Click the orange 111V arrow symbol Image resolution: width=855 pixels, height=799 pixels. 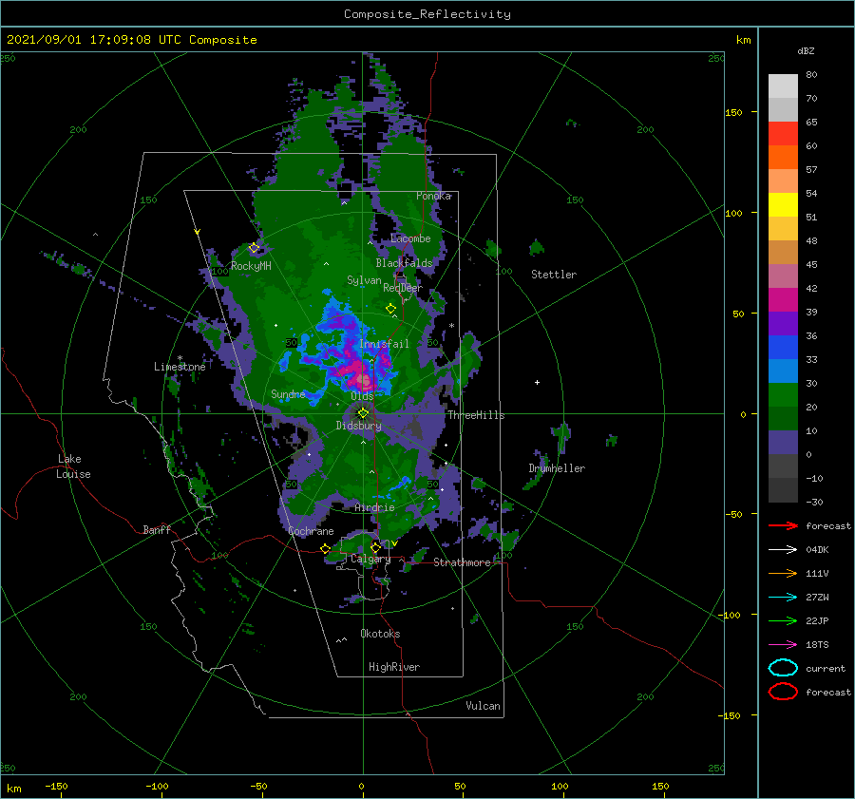pyautogui.click(x=783, y=573)
